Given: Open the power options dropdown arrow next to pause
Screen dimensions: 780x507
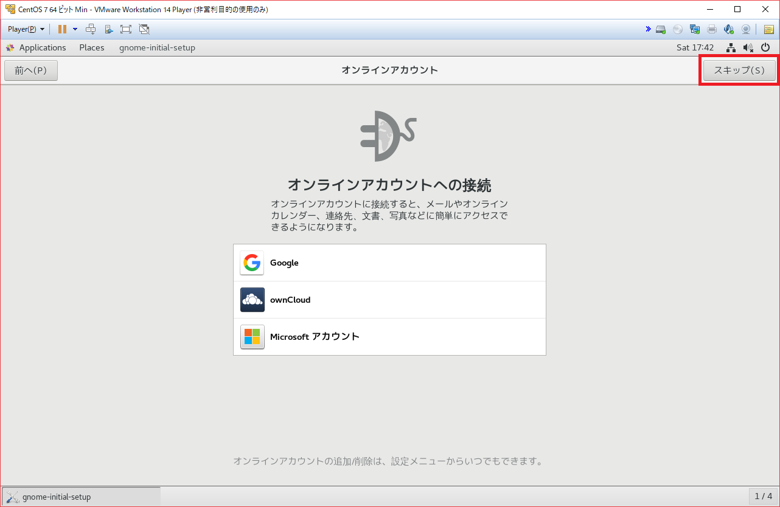Looking at the screenshot, I should click(75, 29).
